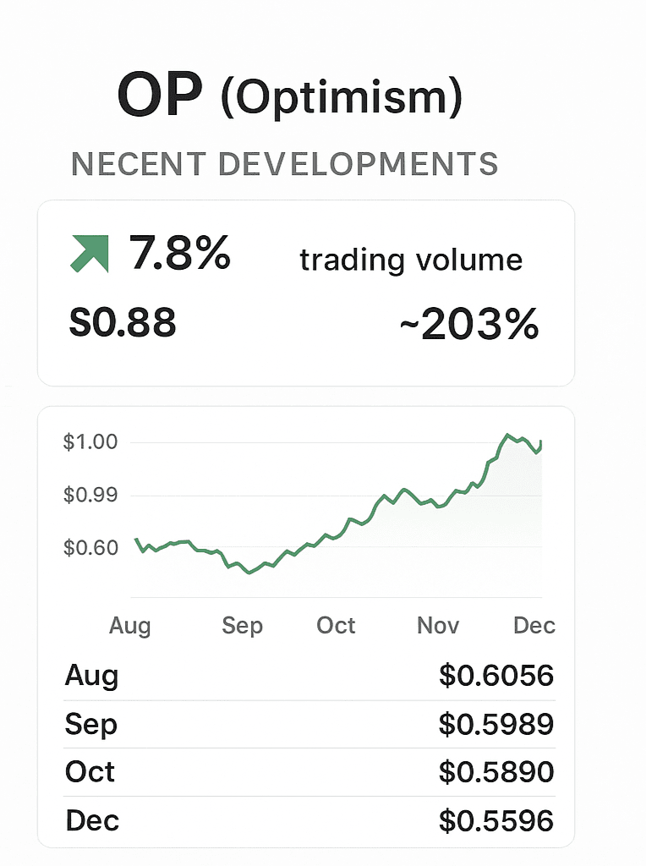Select the "NECENT DEVELOPMENTS" heading
646x866 pixels.
click(x=284, y=164)
